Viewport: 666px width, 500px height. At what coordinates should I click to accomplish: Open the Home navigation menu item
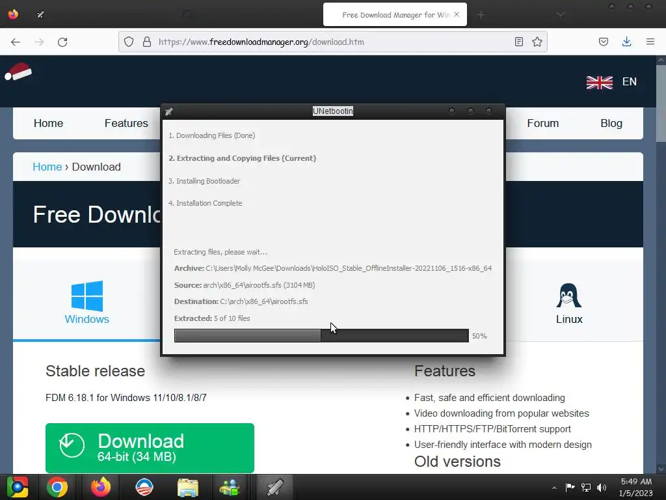tap(48, 123)
